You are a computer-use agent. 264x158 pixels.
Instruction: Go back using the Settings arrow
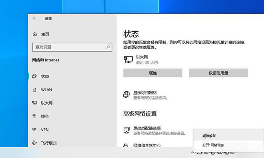pos(35,18)
